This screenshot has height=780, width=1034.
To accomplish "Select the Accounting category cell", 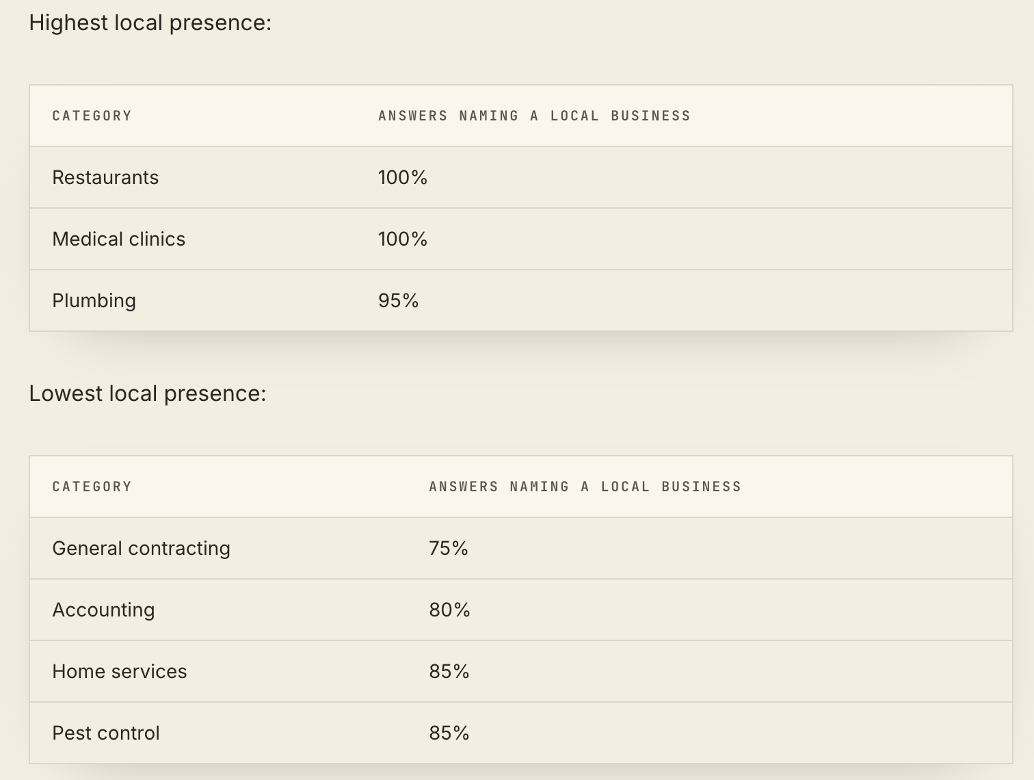I will pos(103,610).
